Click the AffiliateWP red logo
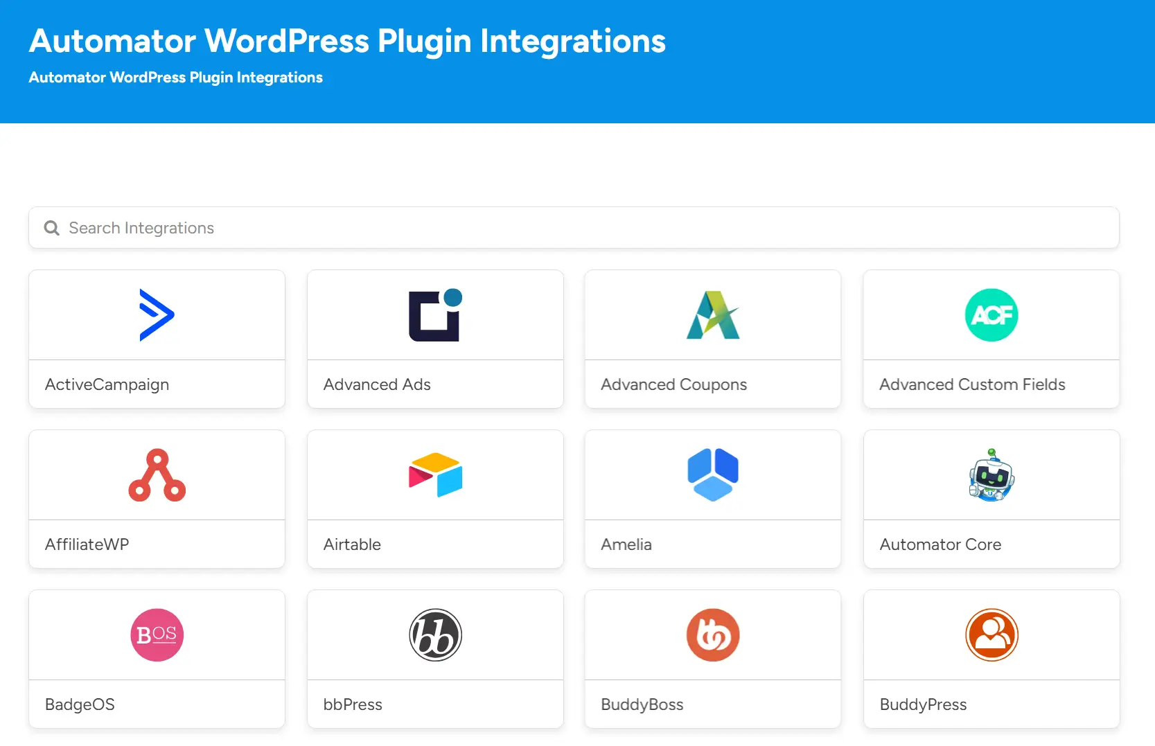Screen dimensions: 1155x746 click(157, 475)
